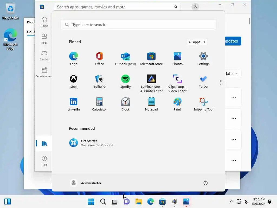The height and width of the screenshot is (208, 277).
Task: Select Microsoft Edge desktop shortcut
Action: pos(11,40)
